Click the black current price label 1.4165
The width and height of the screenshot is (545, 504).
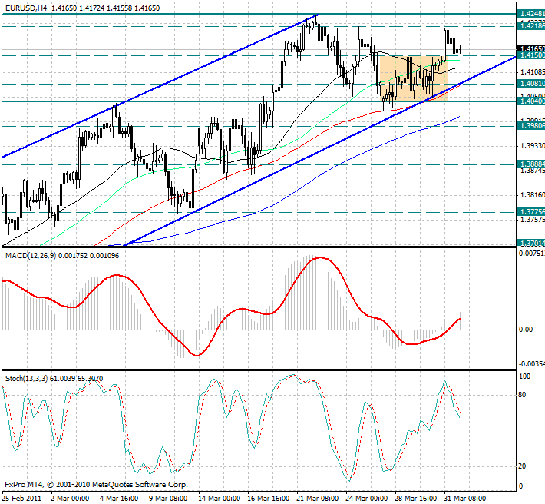[x=531, y=48]
